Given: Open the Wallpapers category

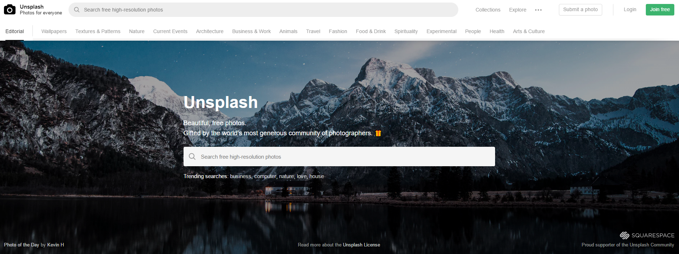Looking at the screenshot, I should click(x=54, y=31).
